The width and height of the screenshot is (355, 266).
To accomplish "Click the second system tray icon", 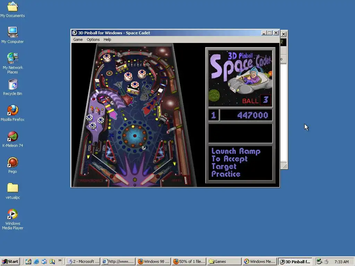I will 326,261.
